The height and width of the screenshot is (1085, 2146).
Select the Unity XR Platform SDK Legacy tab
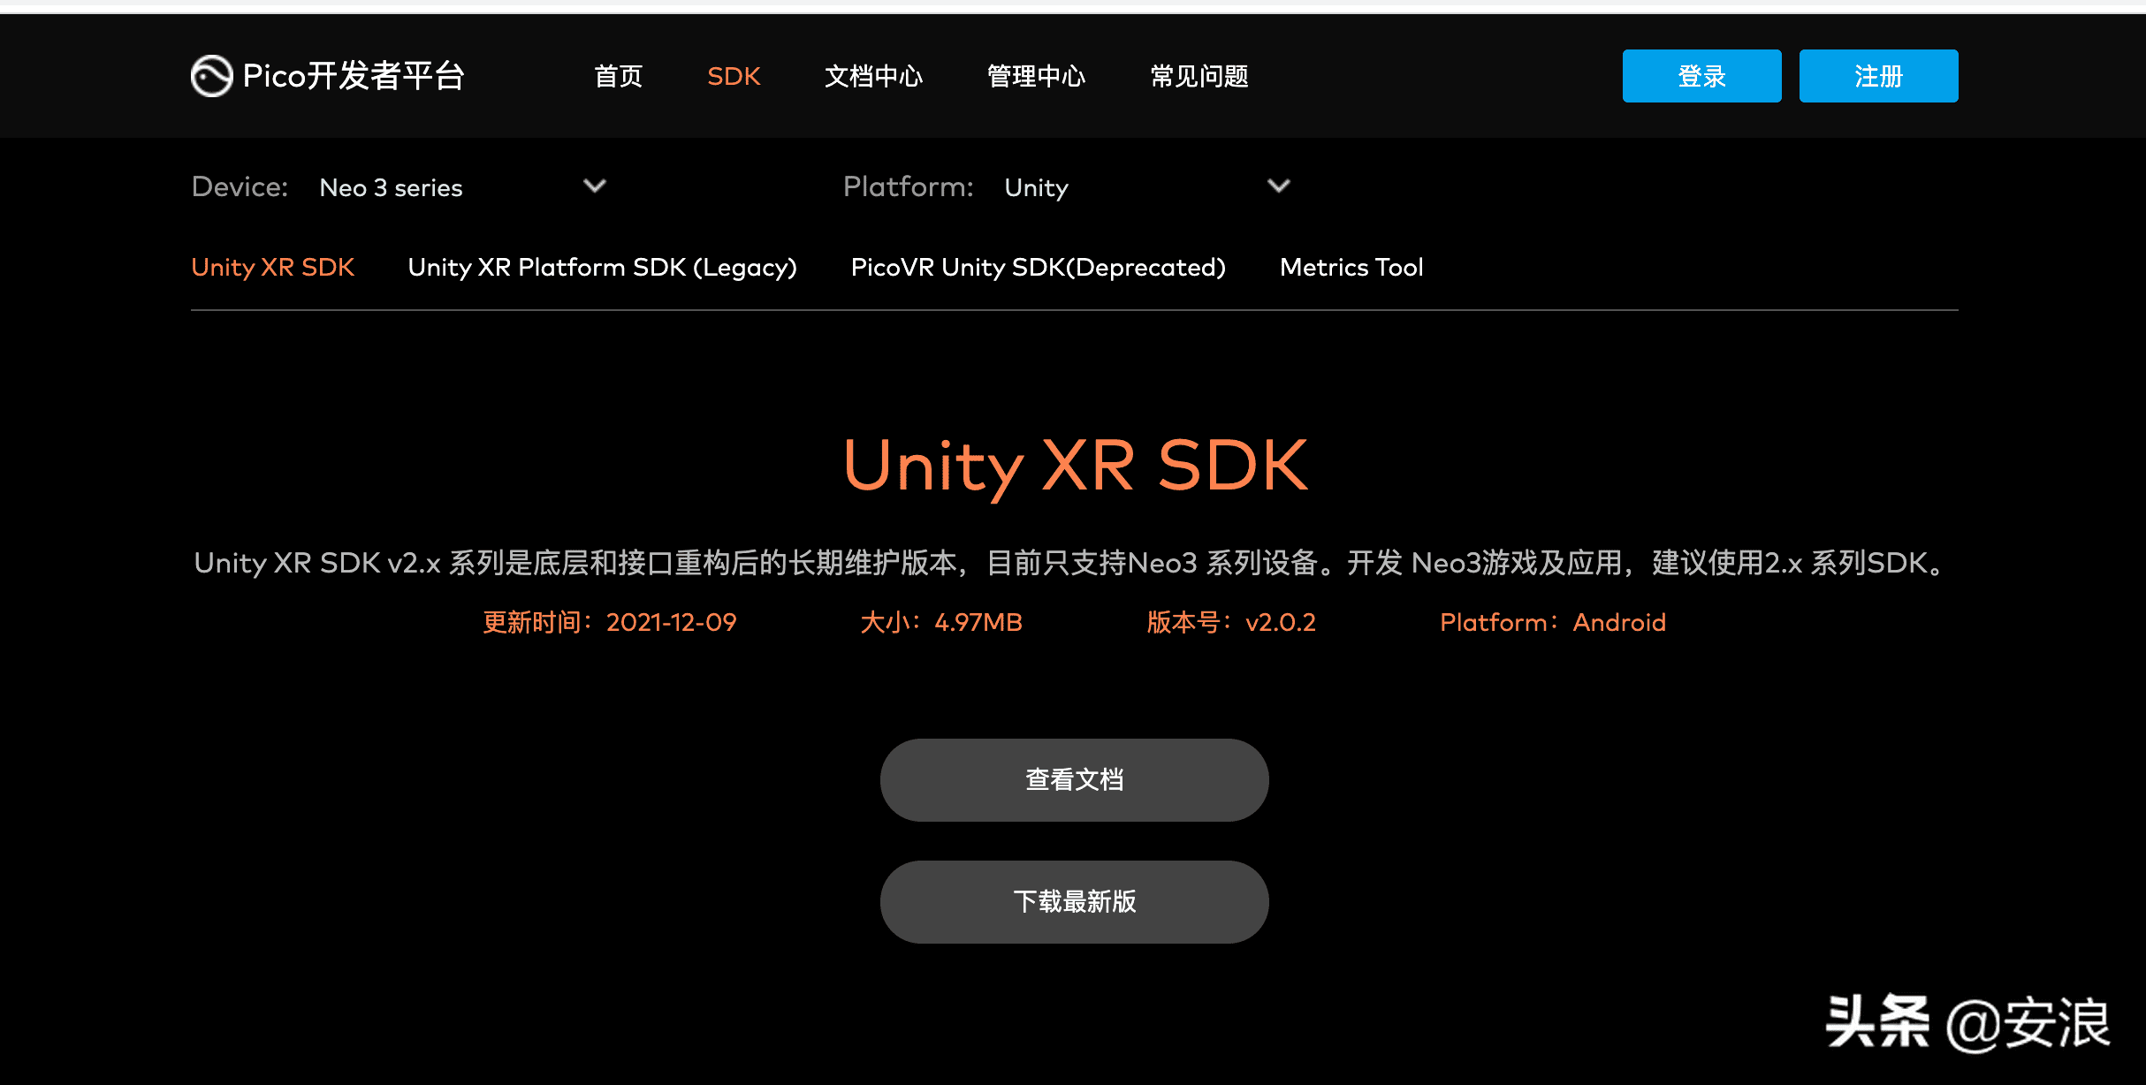604,267
